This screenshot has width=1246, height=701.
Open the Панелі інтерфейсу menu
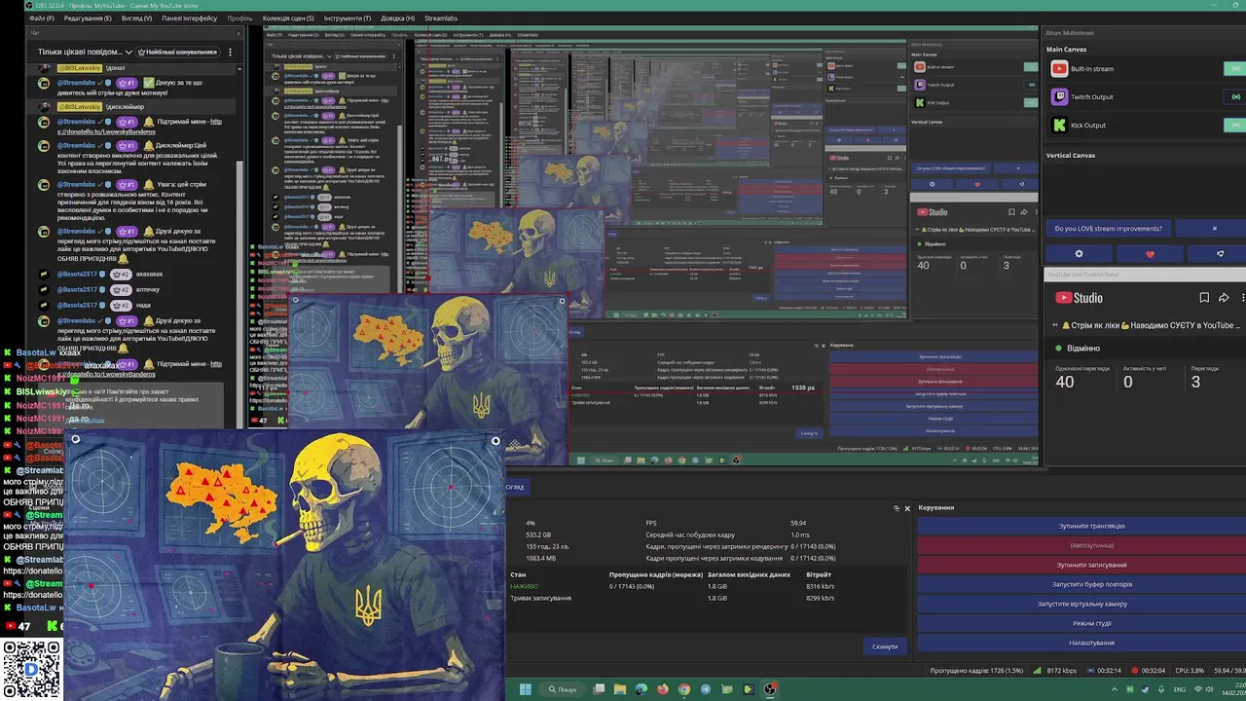tap(190, 18)
